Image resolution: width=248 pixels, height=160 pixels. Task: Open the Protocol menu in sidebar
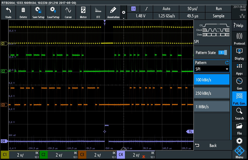pyautogui.click(x=239, y=39)
